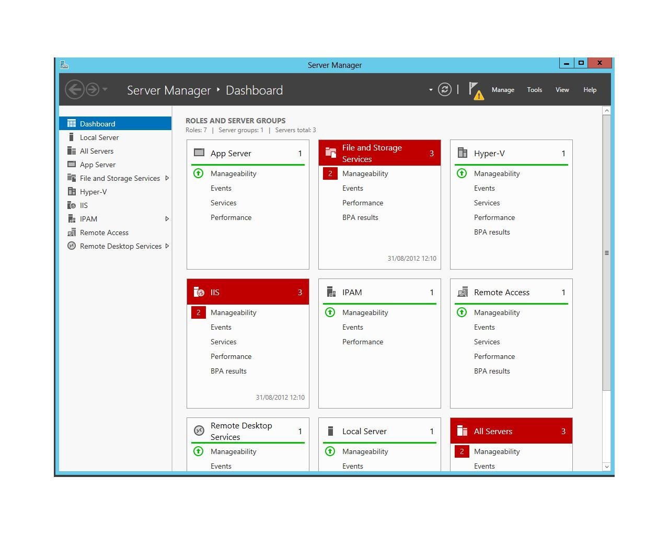The height and width of the screenshot is (535, 669).
Task: Open Performance link in IPAM tile
Action: coord(362,342)
